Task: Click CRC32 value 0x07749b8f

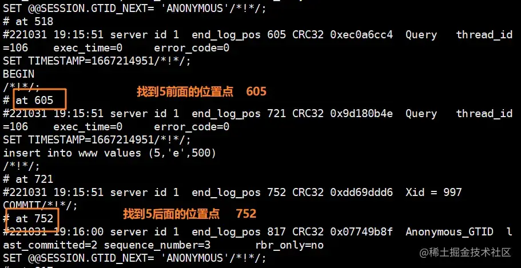Action: coord(361,232)
